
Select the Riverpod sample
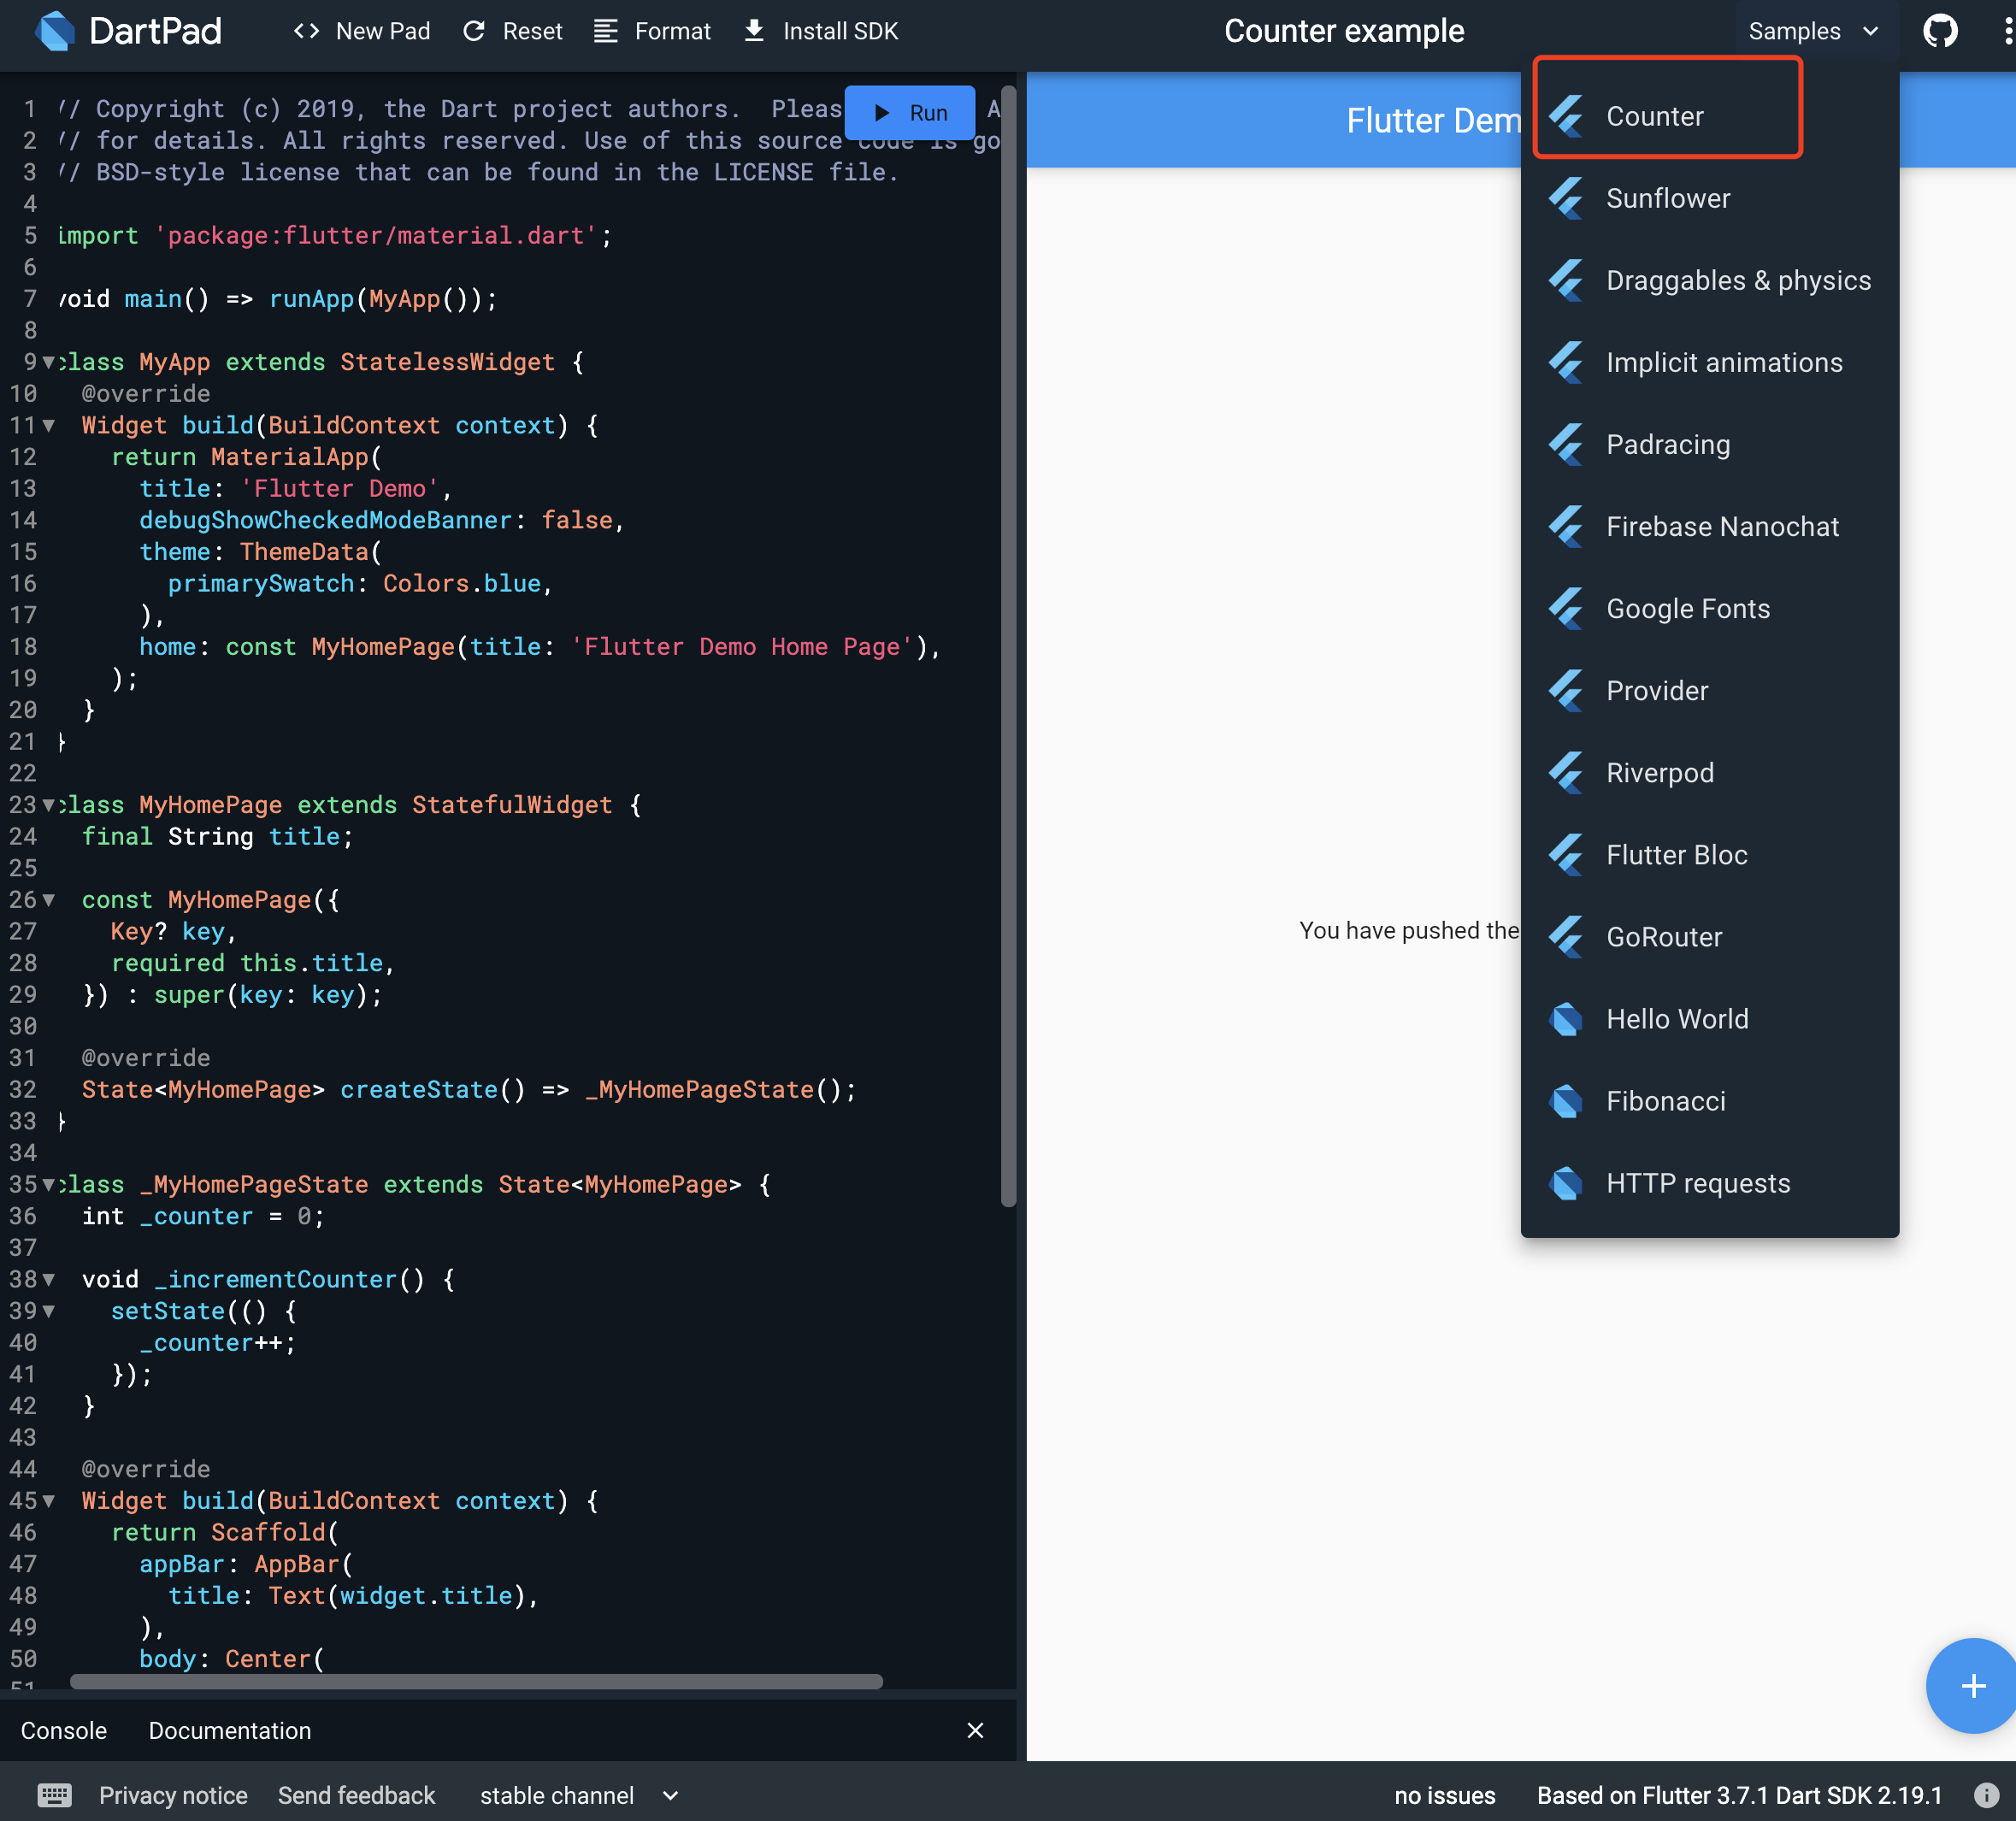pyautogui.click(x=1709, y=772)
